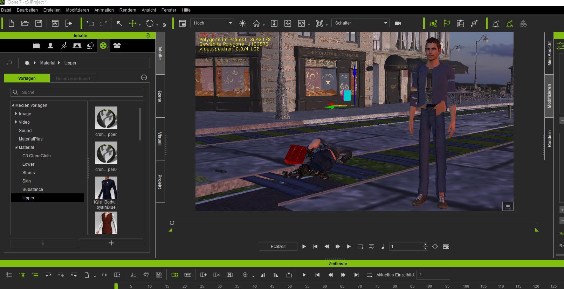
Task: Collapse the Medien Vorlagen tree node
Action: point(13,105)
